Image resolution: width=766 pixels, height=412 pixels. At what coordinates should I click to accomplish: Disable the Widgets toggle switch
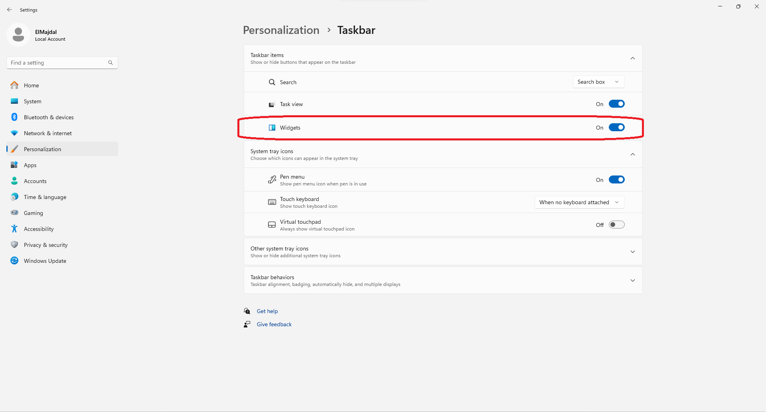click(x=616, y=128)
